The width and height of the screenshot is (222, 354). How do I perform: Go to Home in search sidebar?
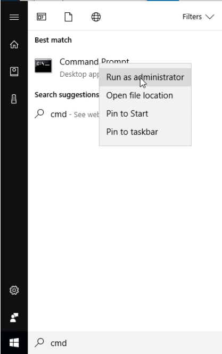(14, 44)
